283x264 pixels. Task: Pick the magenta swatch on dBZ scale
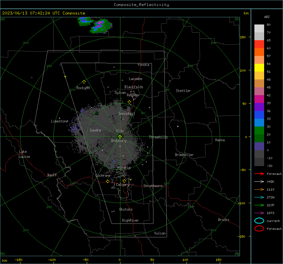point(259,99)
